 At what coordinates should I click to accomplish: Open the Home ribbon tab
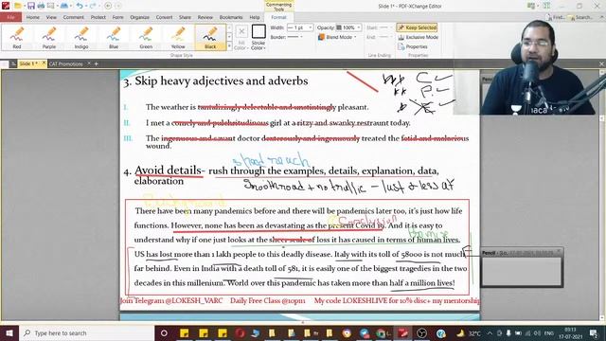(33, 17)
